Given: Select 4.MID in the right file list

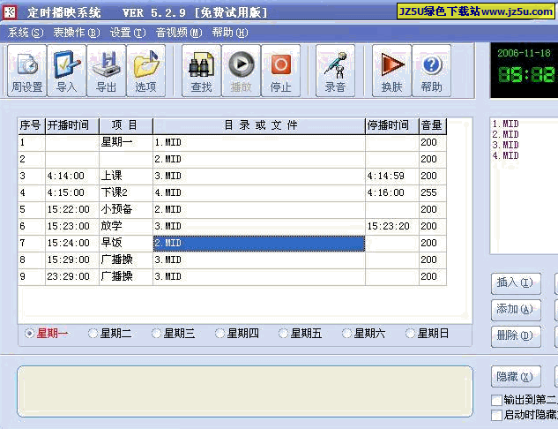Looking at the screenshot, I should pos(506,155).
